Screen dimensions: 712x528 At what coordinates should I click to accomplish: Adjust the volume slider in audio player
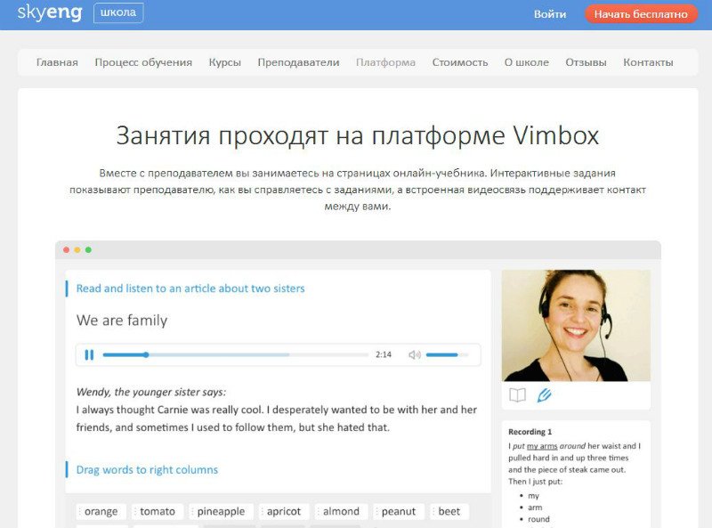tap(447, 354)
